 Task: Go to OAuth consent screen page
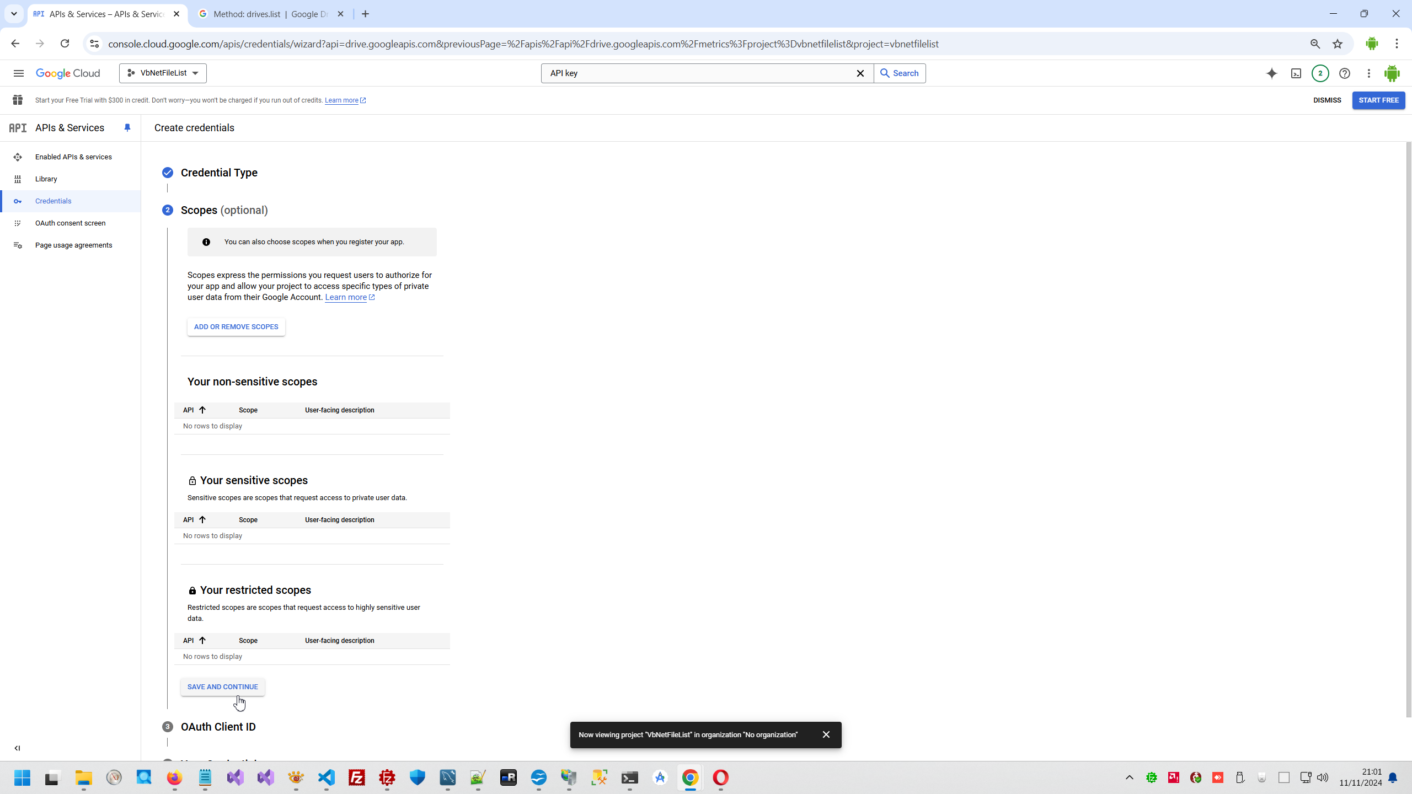pyautogui.click(x=70, y=223)
